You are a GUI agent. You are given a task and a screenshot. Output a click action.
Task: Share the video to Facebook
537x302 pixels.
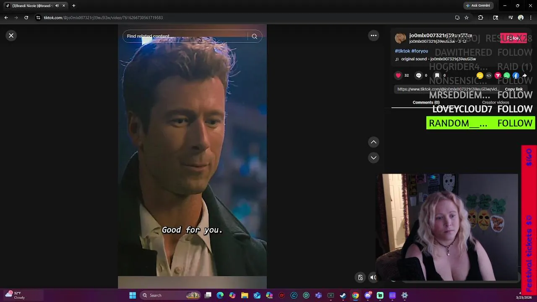516,75
